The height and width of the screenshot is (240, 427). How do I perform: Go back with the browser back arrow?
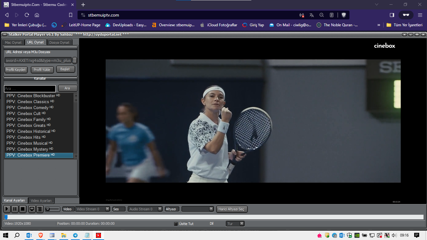(7, 15)
